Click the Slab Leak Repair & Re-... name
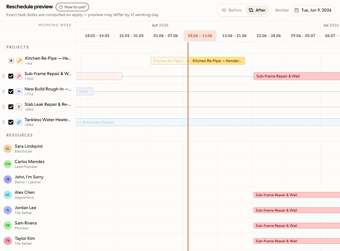 (48, 104)
